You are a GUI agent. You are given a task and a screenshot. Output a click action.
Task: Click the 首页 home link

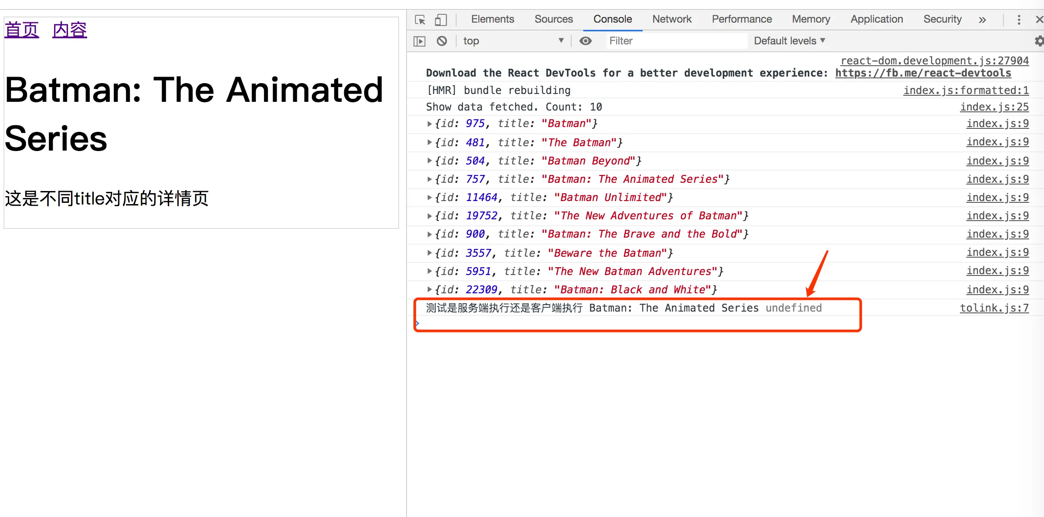(x=22, y=30)
